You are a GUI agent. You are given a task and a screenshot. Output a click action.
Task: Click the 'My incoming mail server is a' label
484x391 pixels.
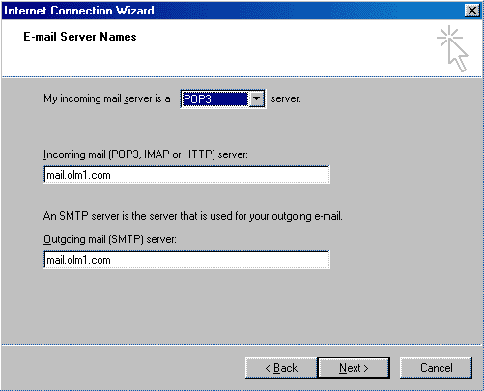point(107,98)
